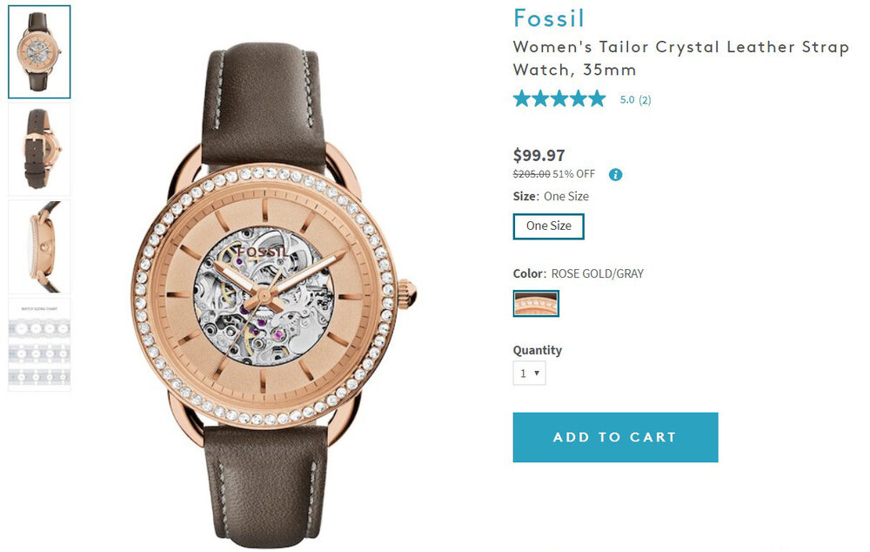This screenshot has height=552, width=870.
Task: Click the info icon beside 51% OFF
Action: [x=616, y=174]
